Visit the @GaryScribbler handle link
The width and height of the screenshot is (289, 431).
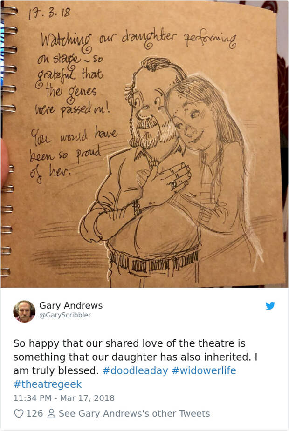point(65,315)
